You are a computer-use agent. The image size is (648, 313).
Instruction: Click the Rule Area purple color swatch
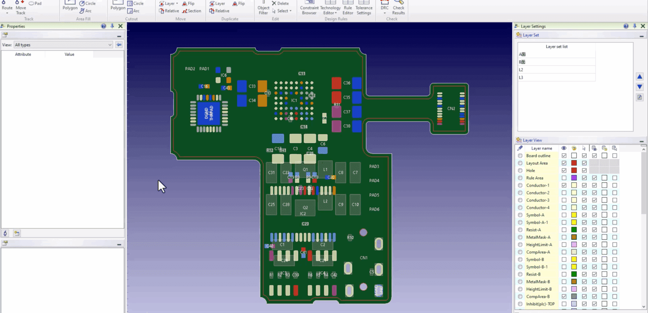pos(574,178)
